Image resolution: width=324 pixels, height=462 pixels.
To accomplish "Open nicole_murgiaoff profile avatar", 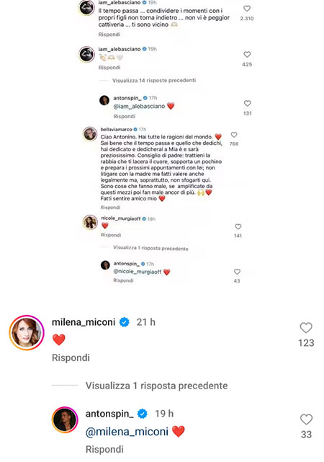I will (x=90, y=223).
